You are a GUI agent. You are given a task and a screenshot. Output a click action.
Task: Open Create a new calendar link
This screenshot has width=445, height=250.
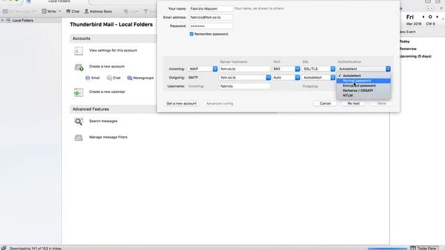click(x=107, y=92)
